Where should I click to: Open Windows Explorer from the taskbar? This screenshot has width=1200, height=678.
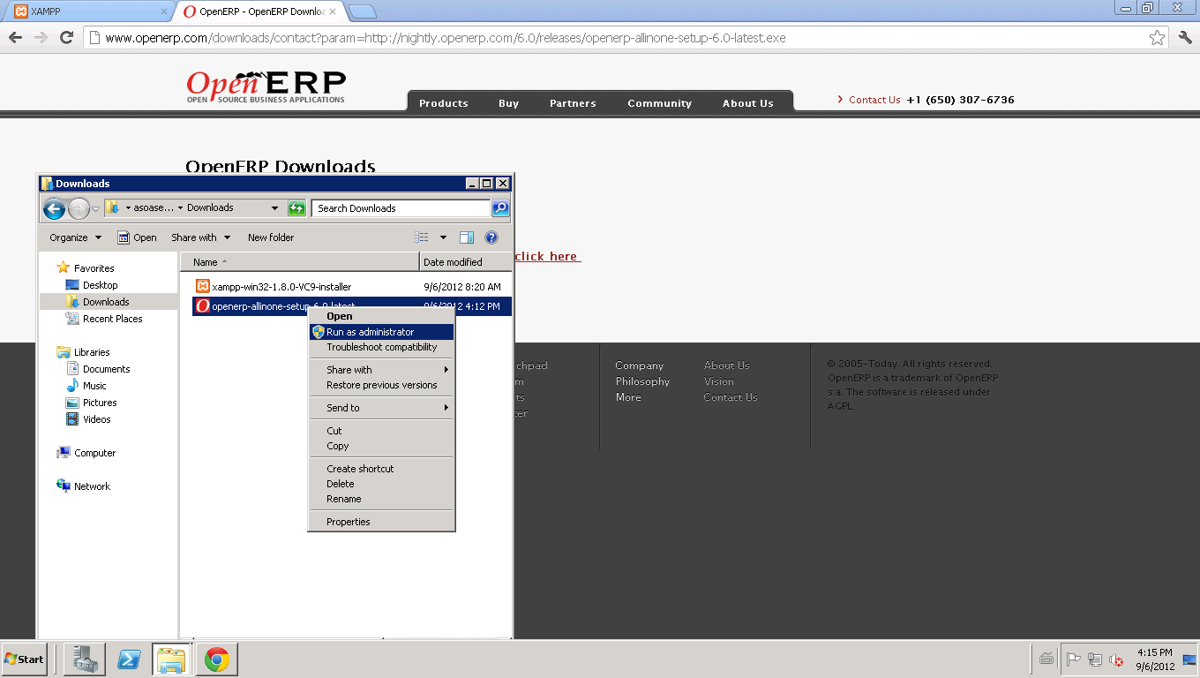pyautogui.click(x=170, y=659)
